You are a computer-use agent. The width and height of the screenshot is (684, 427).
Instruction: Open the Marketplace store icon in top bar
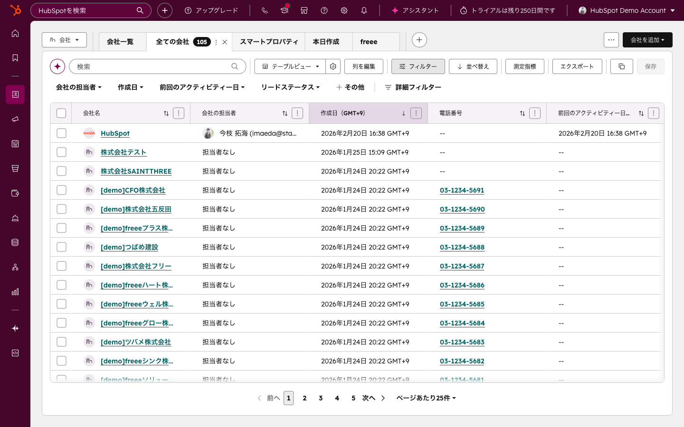tap(304, 10)
